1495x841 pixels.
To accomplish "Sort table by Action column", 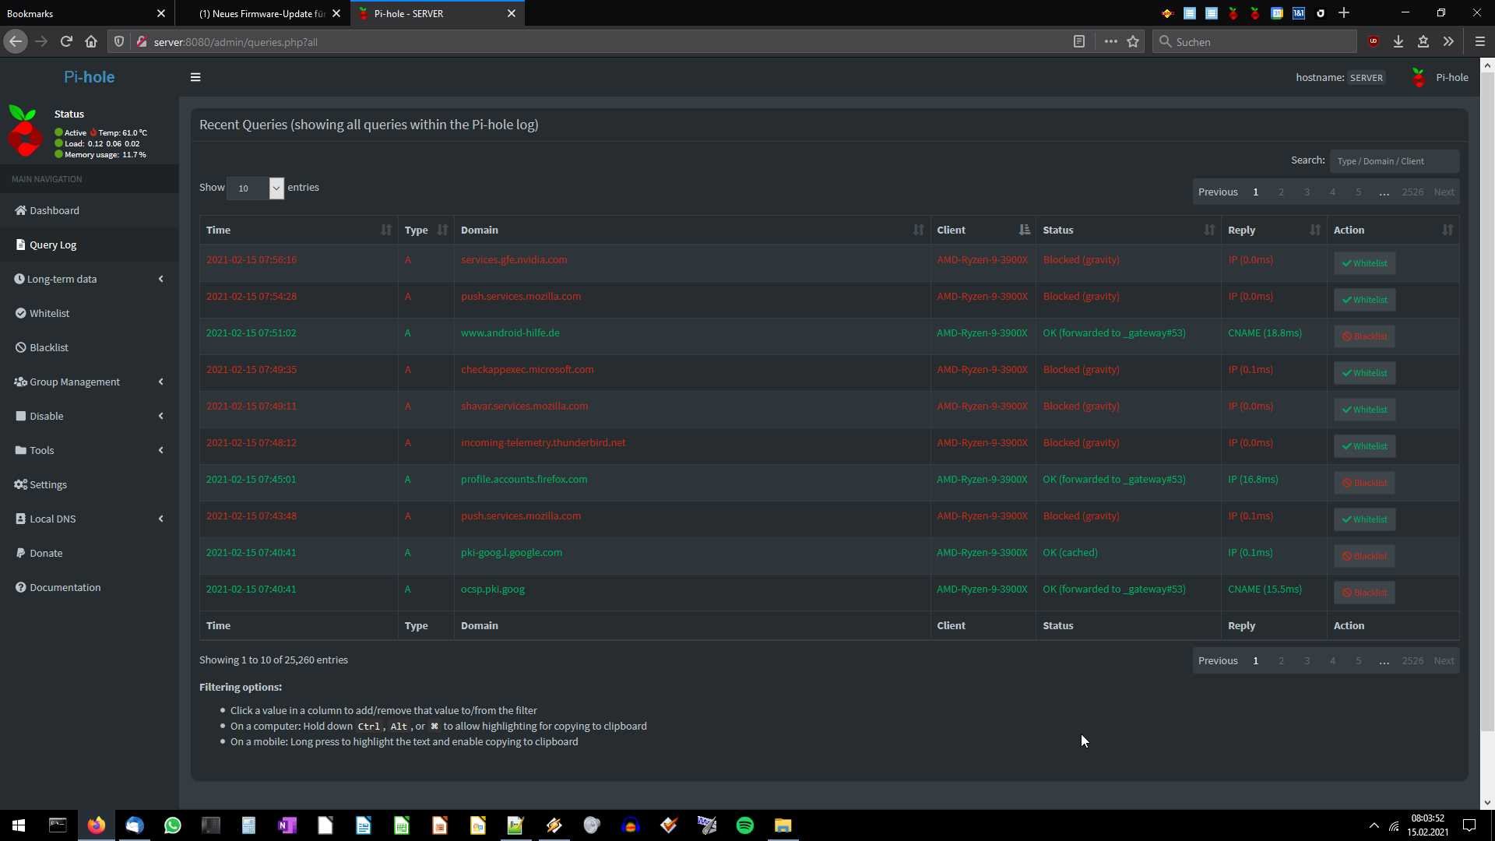I will click(1393, 230).
